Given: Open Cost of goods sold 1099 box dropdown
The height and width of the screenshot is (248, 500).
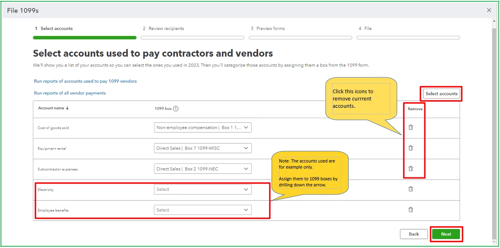Looking at the screenshot, I should 203,127.
